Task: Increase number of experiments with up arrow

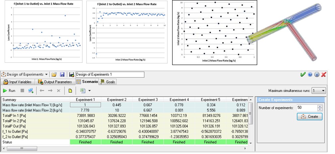Action: tap(320, 106)
